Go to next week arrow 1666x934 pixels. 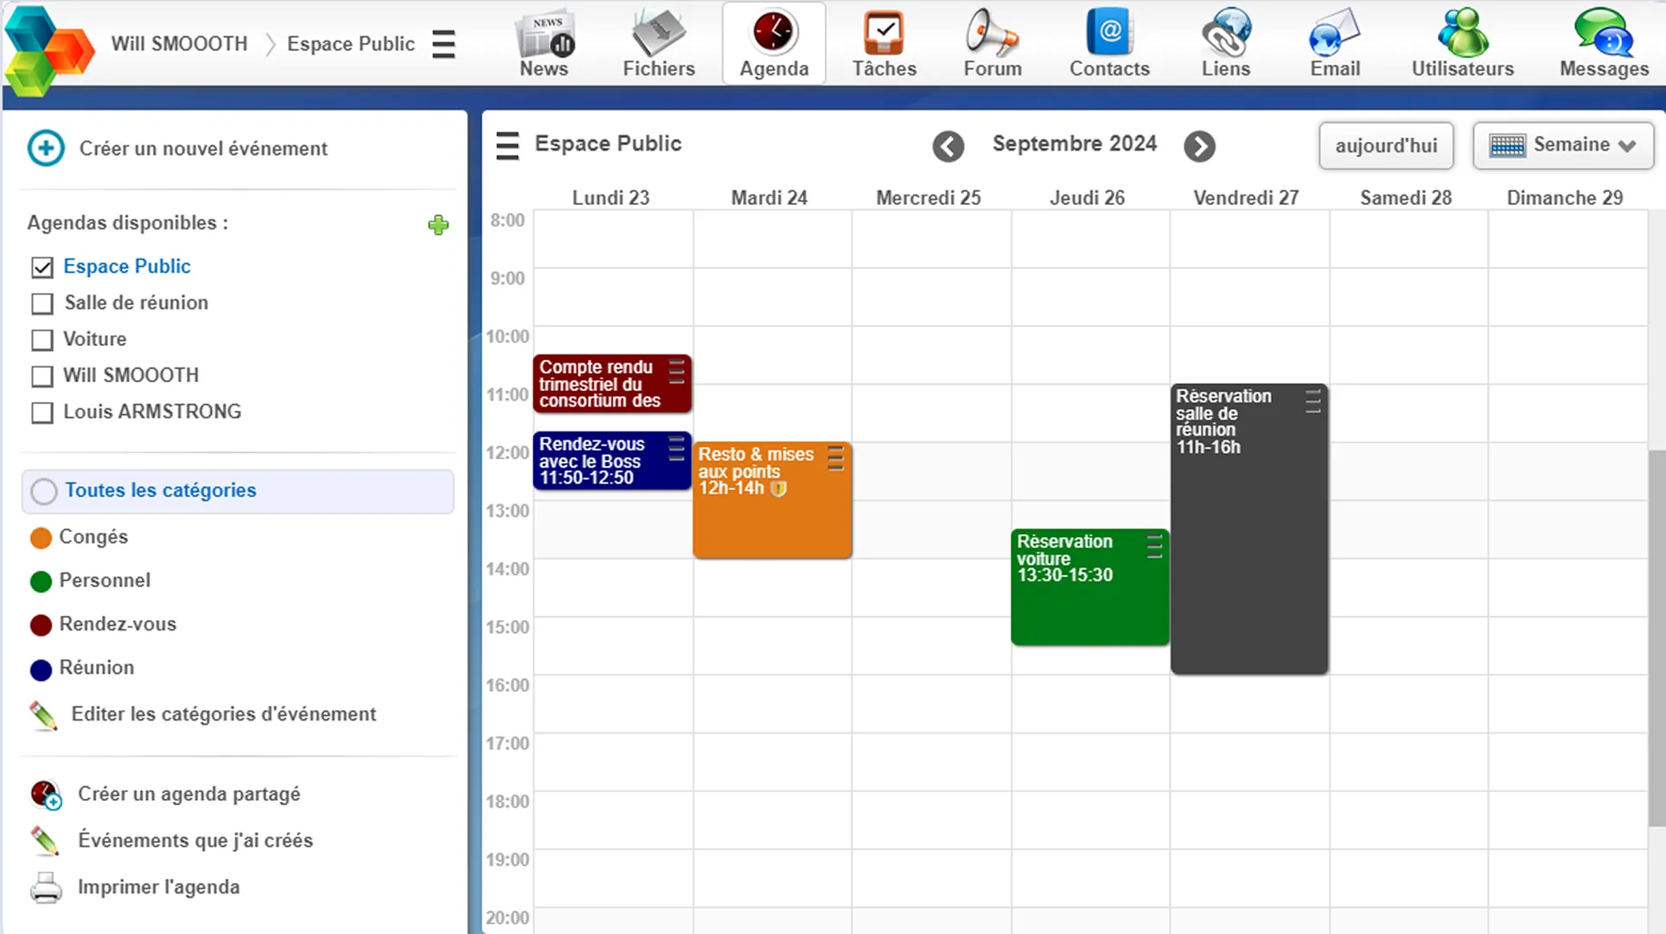click(x=1199, y=146)
